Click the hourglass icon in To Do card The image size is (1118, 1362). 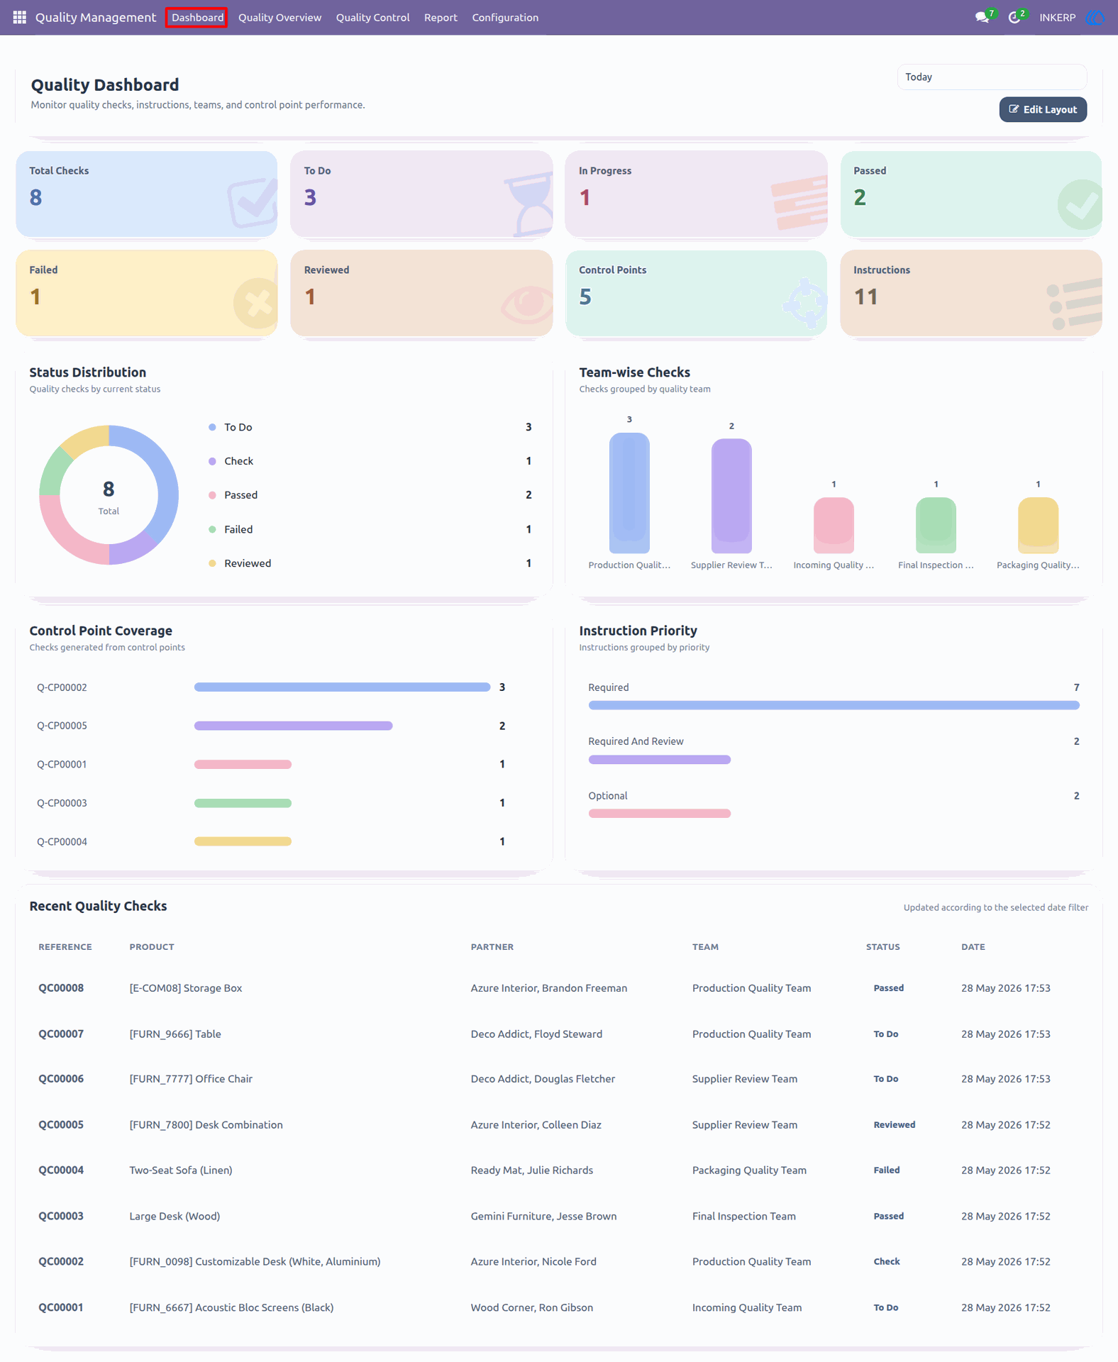coord(528,204)
